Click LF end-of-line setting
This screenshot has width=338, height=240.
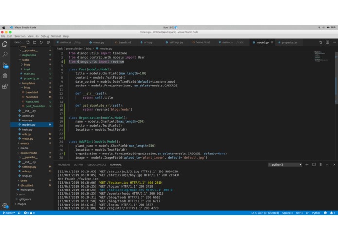(x=307, y=213)
